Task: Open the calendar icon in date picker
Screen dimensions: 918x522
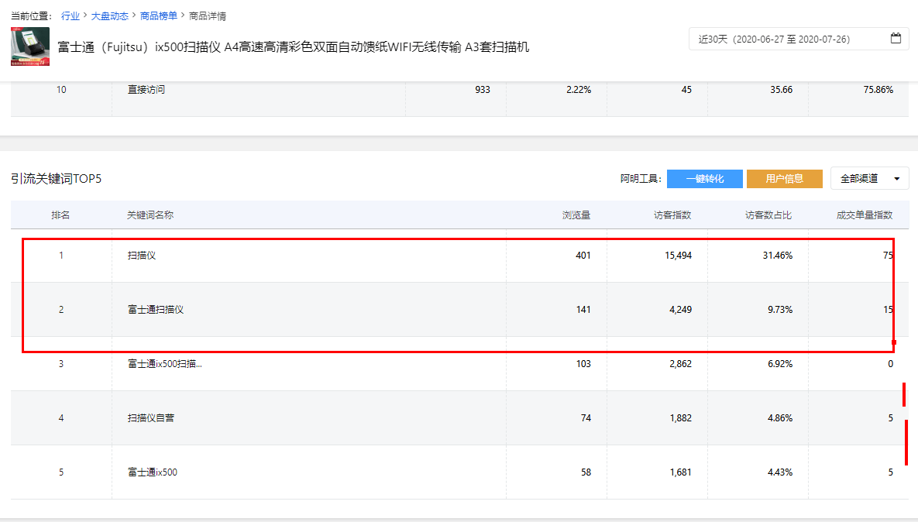Action: (896, 39)
